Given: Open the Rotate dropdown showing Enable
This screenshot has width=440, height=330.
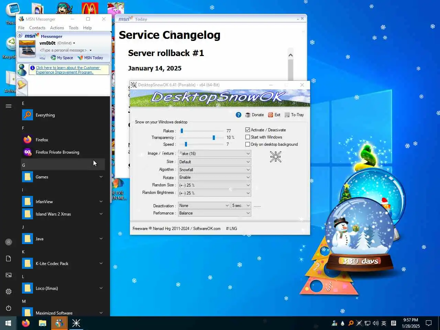Looking at the screenshot, I should (x=214, y=177).
